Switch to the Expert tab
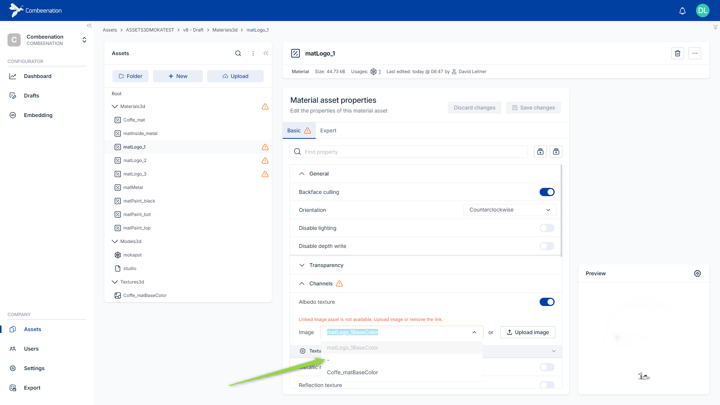Viewport: 720px width, 405px height. pos(328,130)
